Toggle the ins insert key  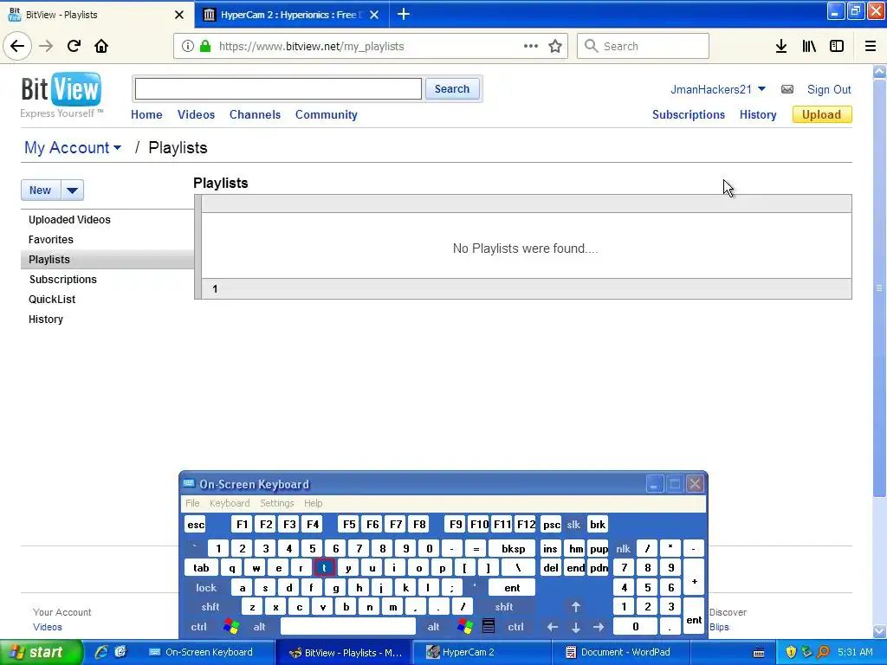point(550,548)
